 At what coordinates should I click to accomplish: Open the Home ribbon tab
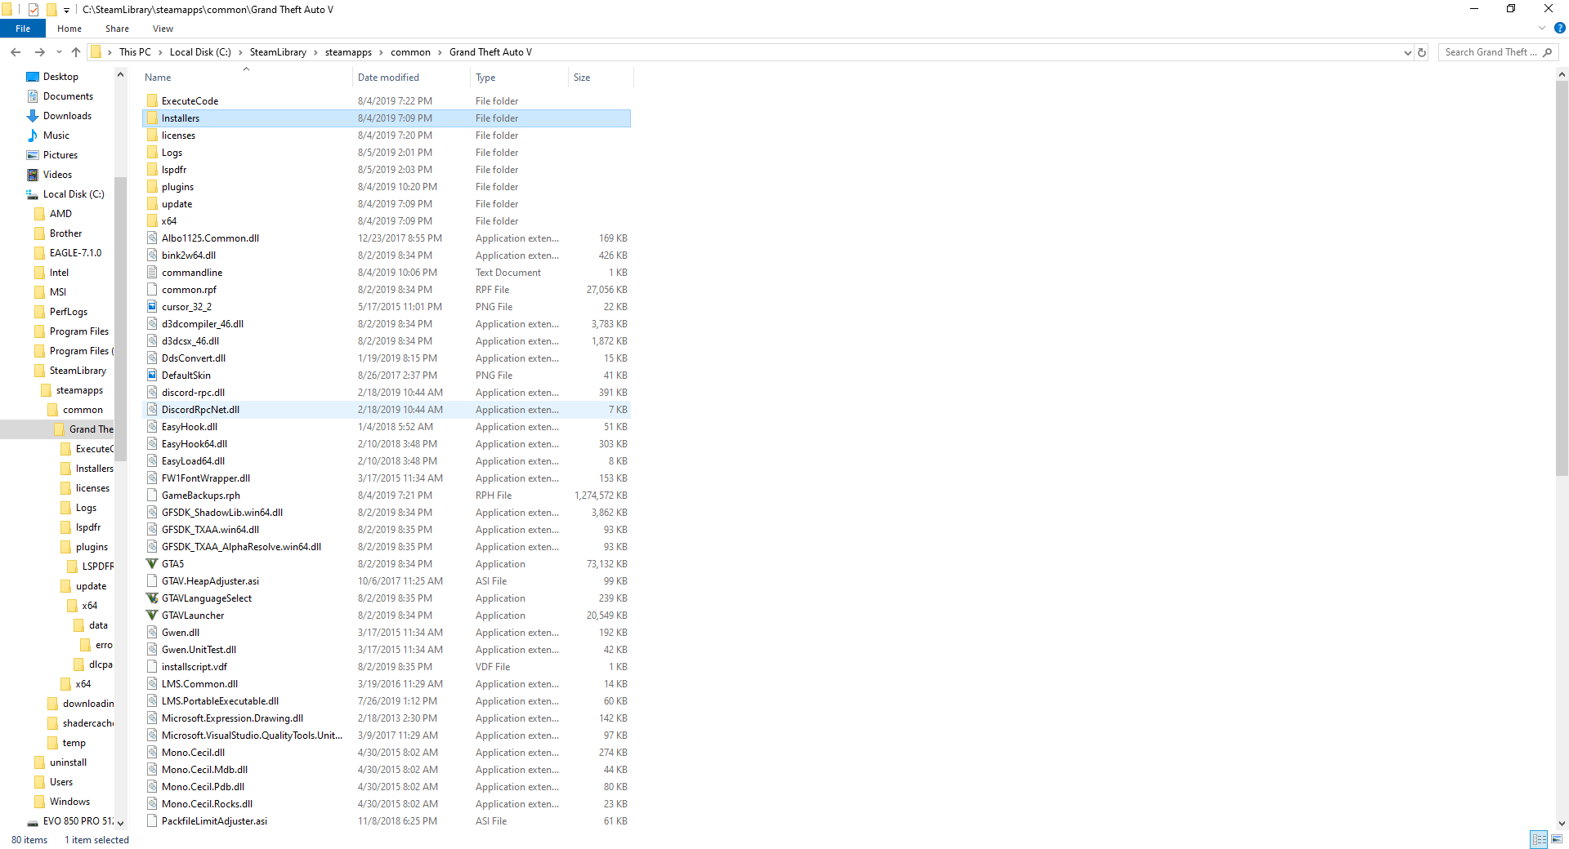click(69, 29)
